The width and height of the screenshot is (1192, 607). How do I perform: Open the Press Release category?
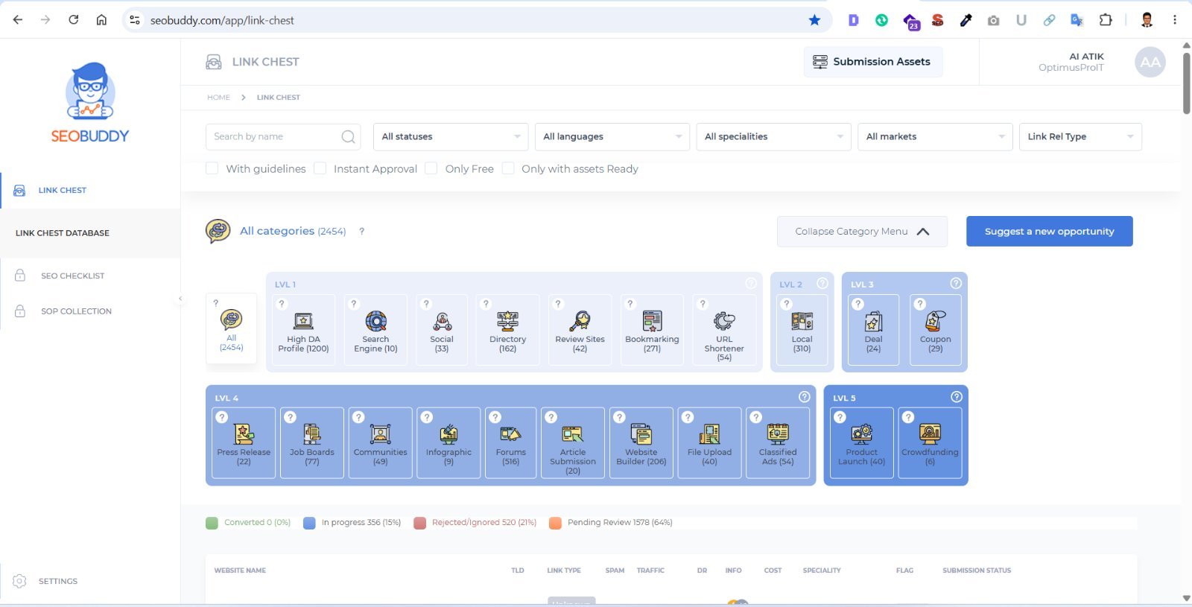pyautogui.click(x=244, y=442)
